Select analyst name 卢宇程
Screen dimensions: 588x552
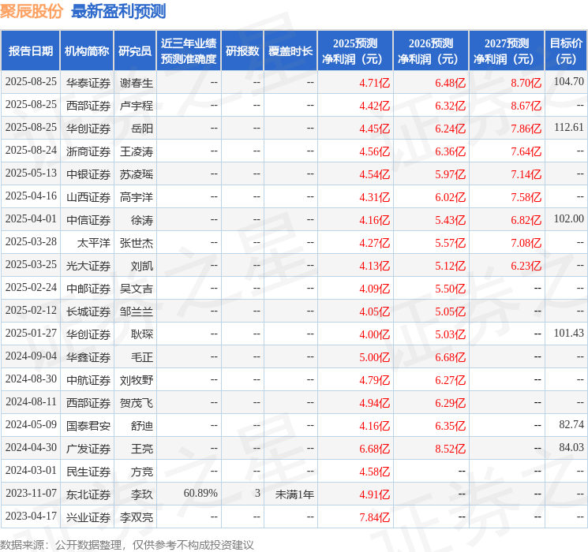point(137,106)
